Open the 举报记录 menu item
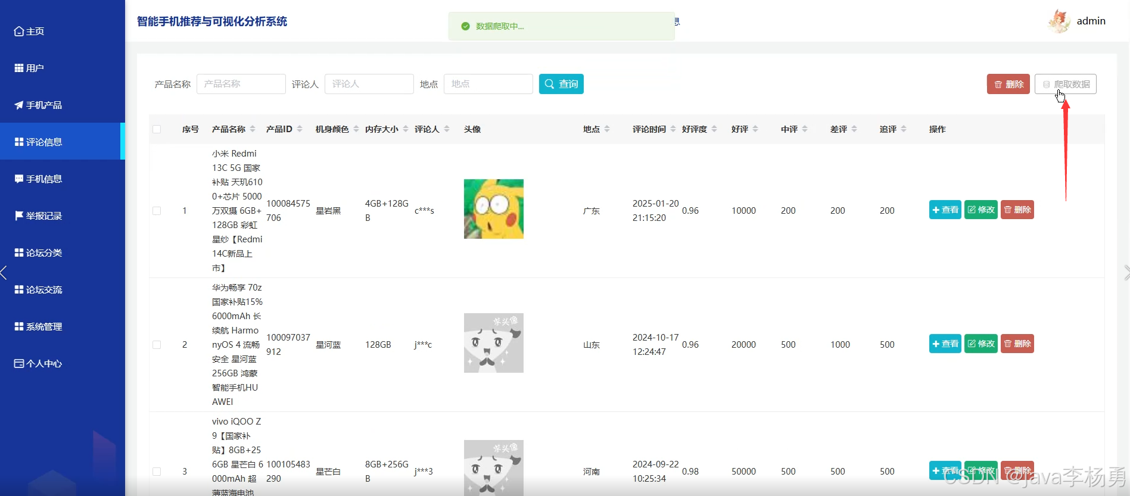1130x496 pixels. (x=62, y=216)
